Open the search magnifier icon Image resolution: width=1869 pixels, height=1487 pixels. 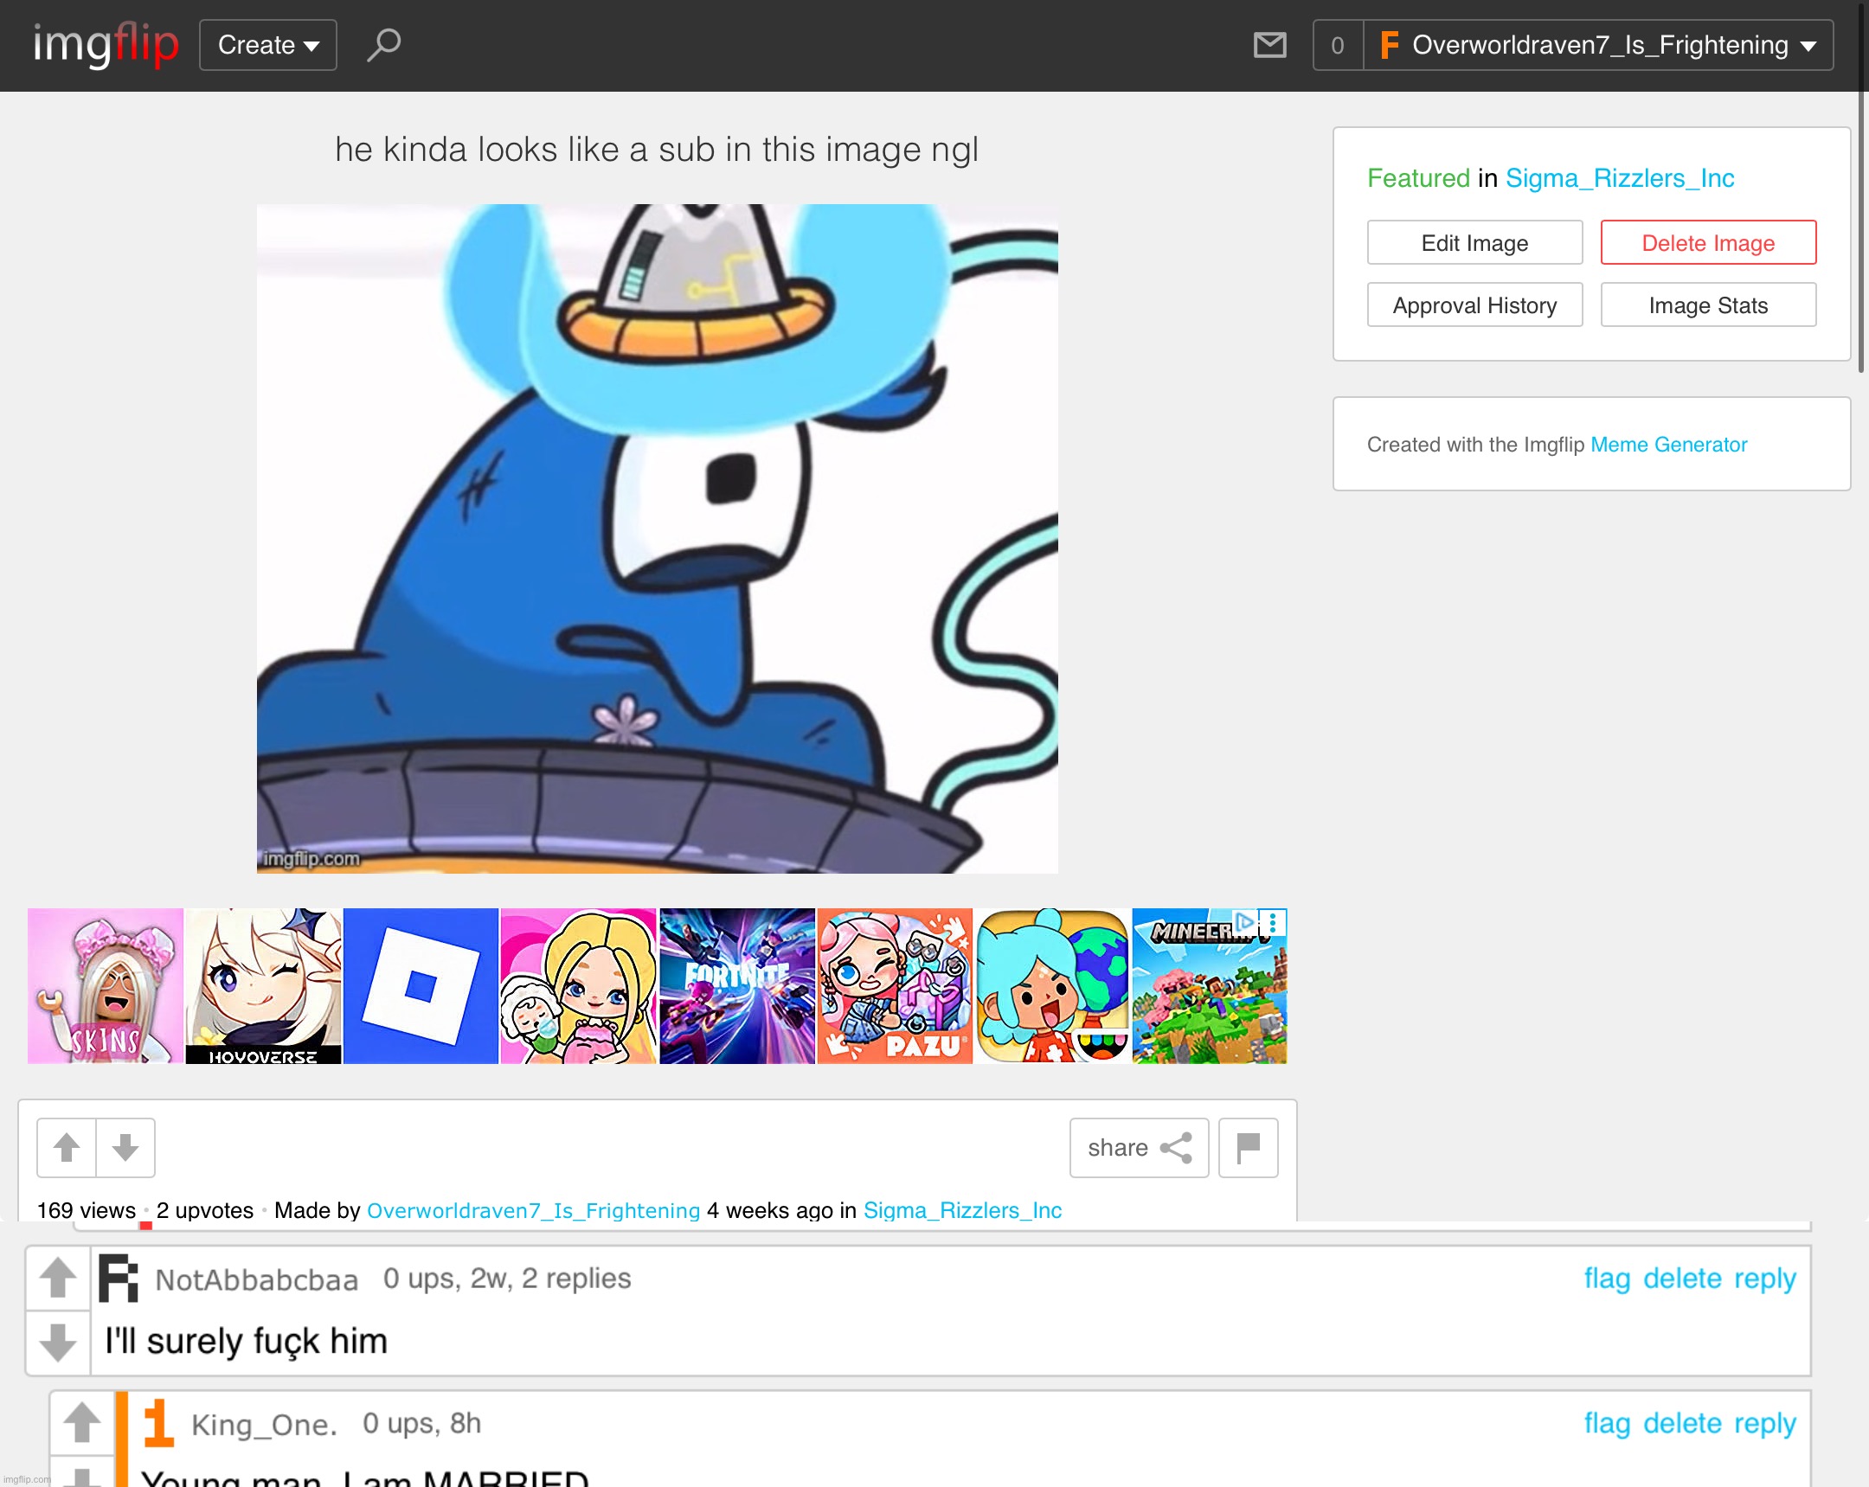coord(383,44)
